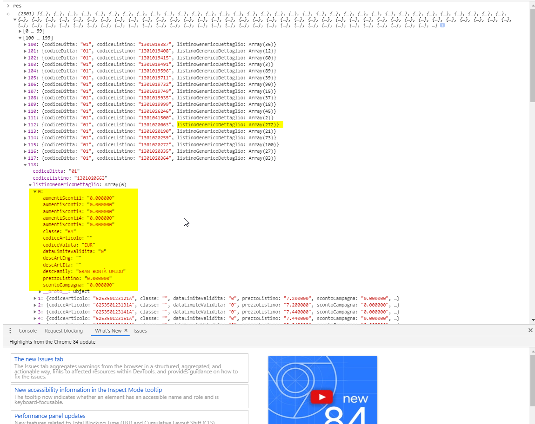This screenshot has height=424, width=535.
Task: Click entry 106 with Array(90)
Action: [x=152, y=85]
